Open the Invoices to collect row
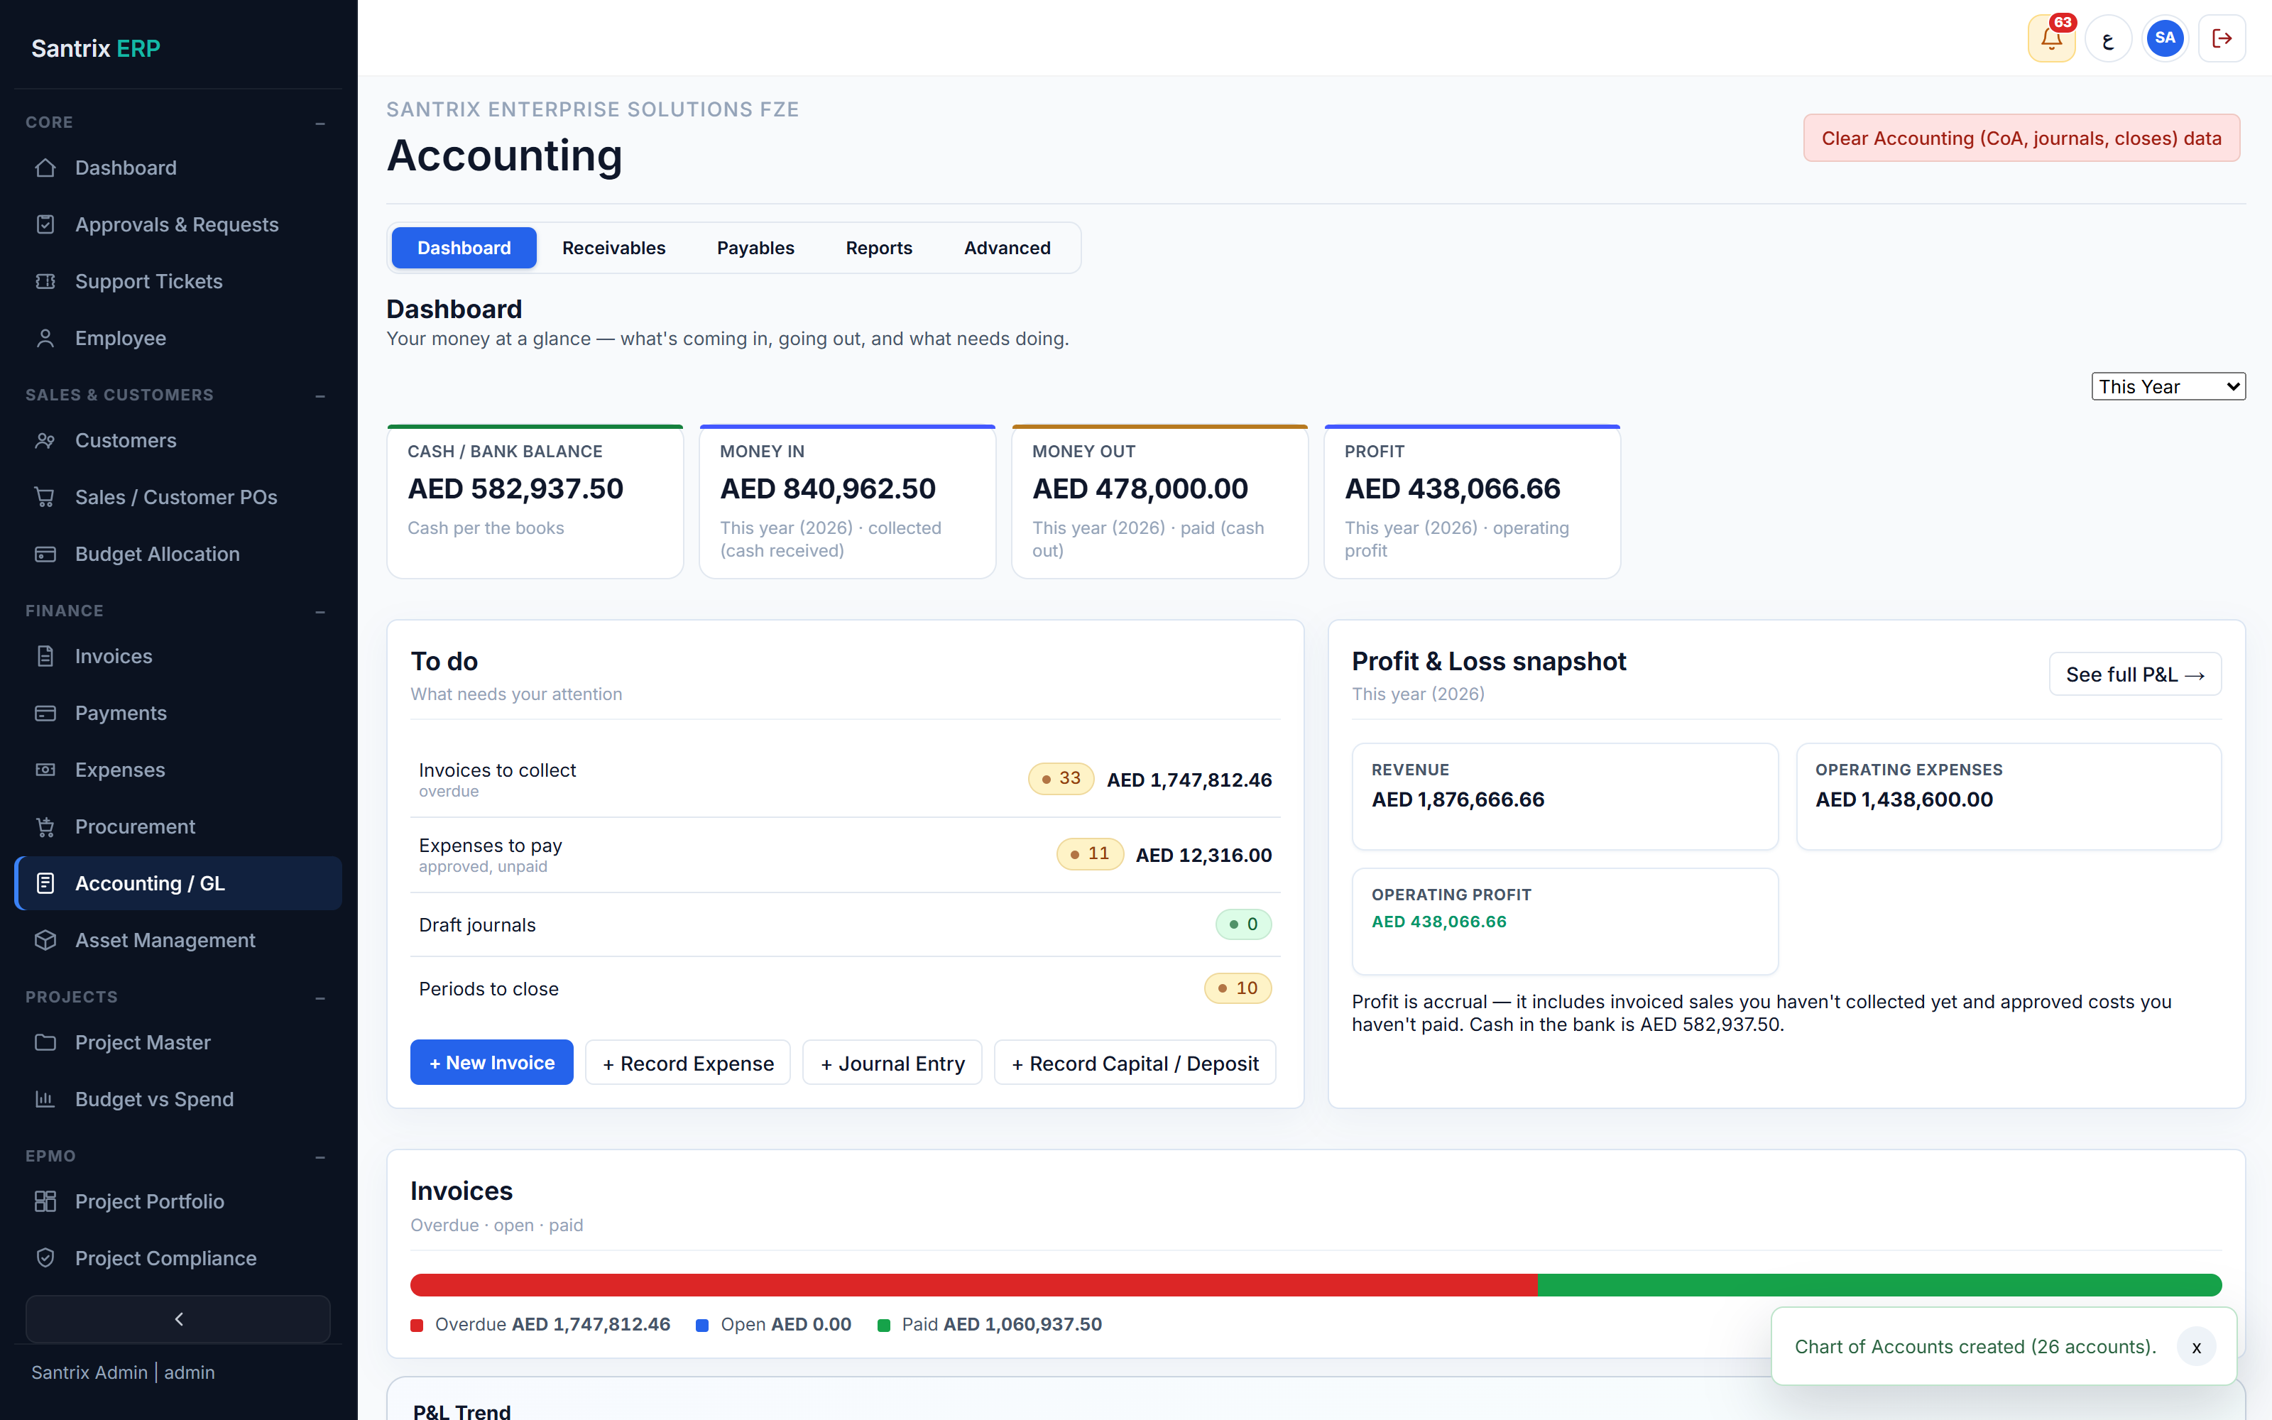This screenshot has height=1420, width=2272. point(845,779)
